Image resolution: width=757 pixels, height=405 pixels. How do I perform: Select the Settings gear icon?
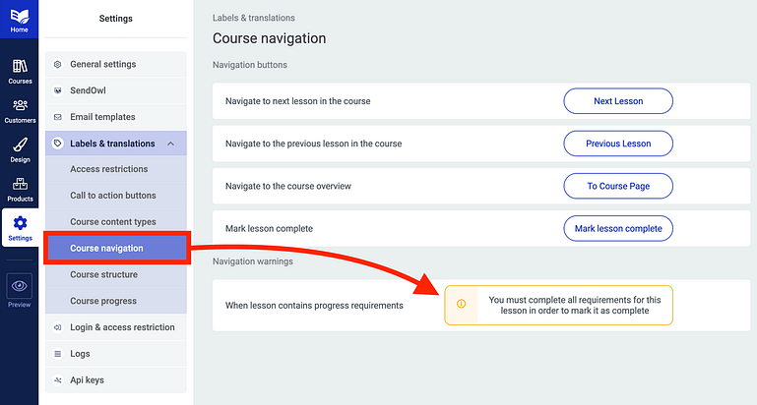20,223
